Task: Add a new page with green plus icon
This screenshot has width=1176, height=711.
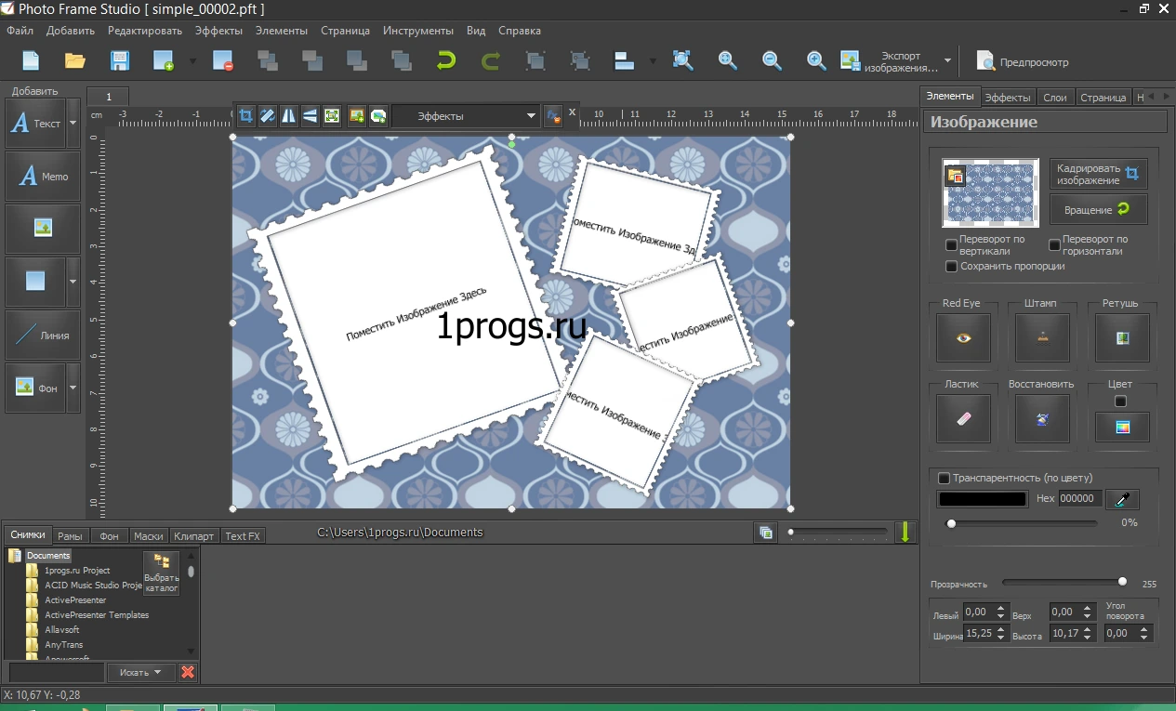Action: (x=164, y=61)
